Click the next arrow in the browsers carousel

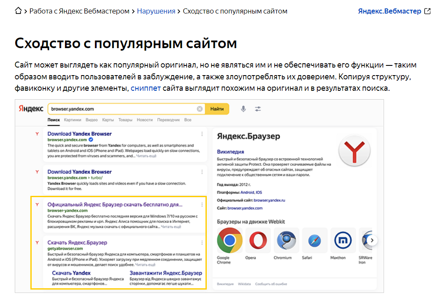click(x=372, y=240)
